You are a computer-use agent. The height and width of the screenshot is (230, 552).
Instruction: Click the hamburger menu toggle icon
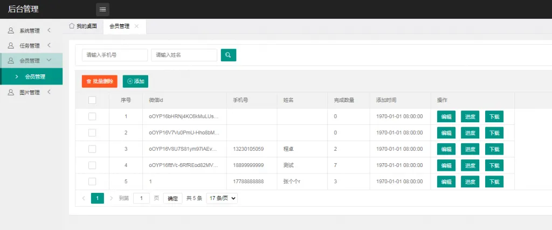(x=102, y=9)
